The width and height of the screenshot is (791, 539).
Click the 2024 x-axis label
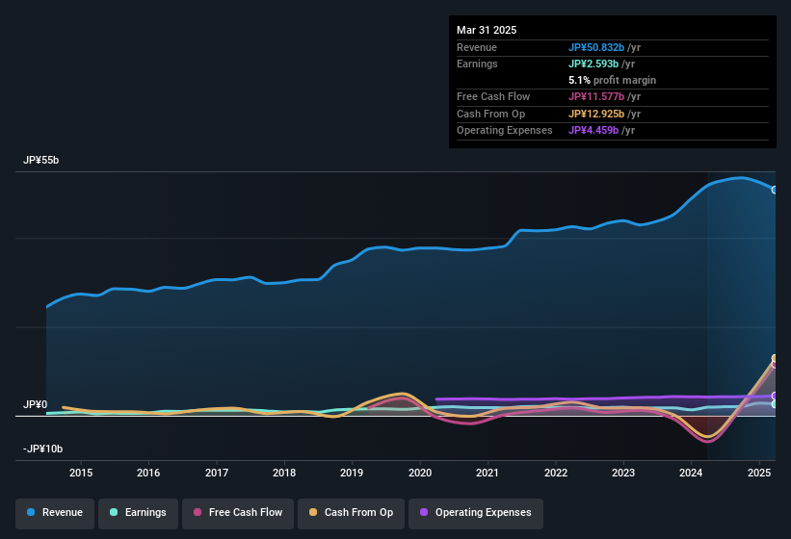[691, 473]
